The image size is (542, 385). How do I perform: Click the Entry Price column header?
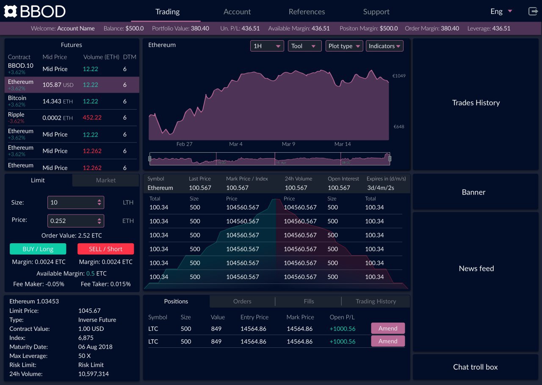(254, 317)
